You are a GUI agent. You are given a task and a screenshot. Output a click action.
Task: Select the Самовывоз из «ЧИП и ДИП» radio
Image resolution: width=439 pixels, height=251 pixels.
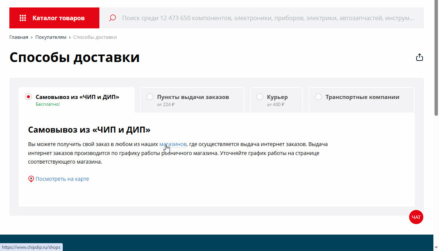(28, 97)
